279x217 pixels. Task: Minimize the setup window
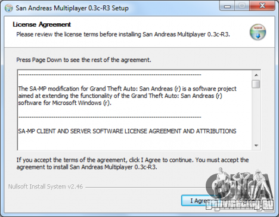[x=227, y=7]
